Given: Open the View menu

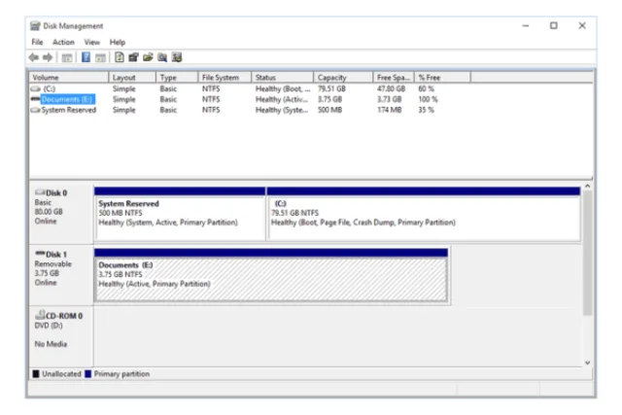Looking at the screenshot, I should click(92, 42).
